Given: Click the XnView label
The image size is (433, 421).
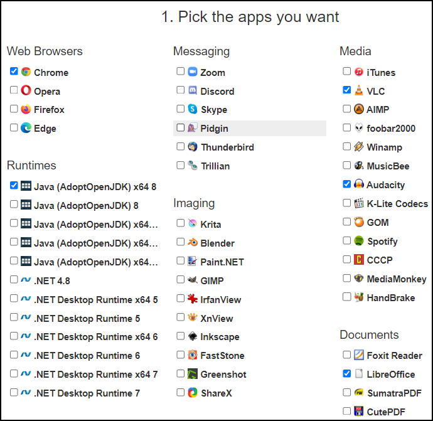Looking at the screenshot, I should pyautogui.click(x=216, y=319).
